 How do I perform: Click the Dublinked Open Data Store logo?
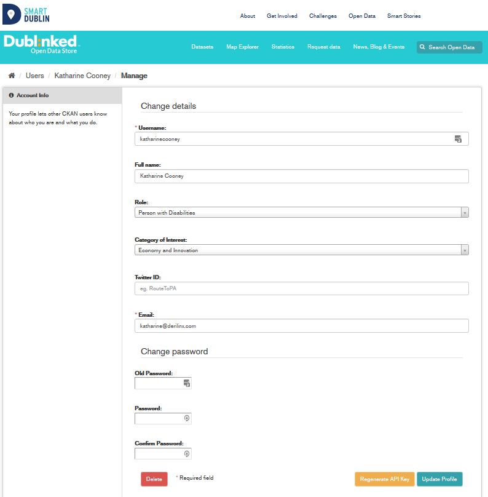click(42, 45)
